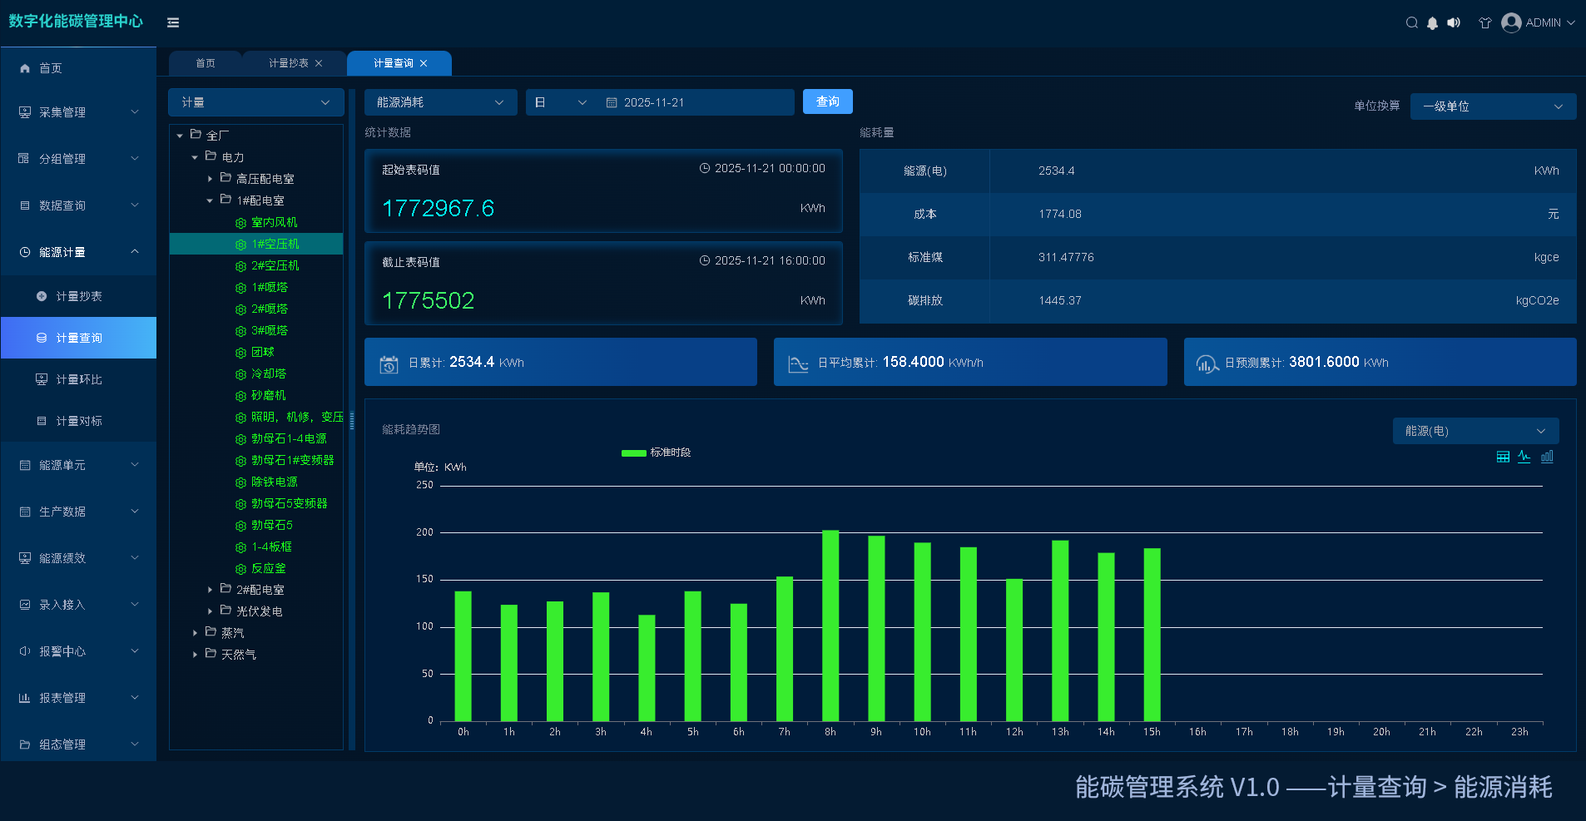Open 计量环比 in sidebar menu
This screenshot has width=1586, height=821.
pyautogui.click(x=79, y=379)
